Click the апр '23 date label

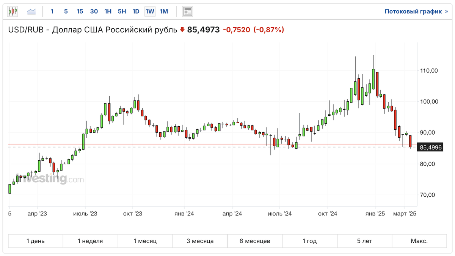[x=38, y=214]
